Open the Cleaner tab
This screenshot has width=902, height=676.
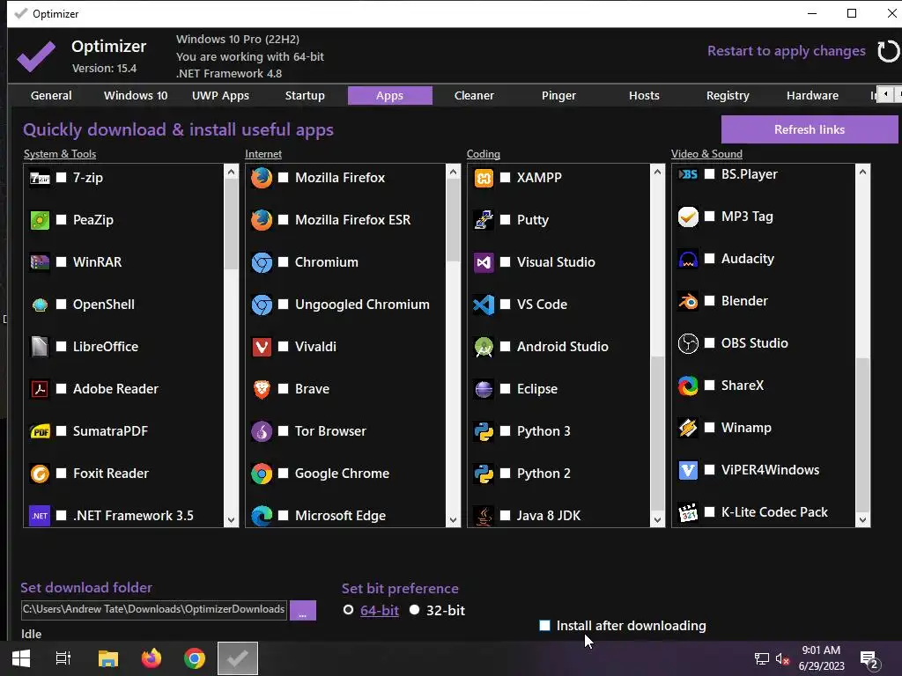(474, 95)
